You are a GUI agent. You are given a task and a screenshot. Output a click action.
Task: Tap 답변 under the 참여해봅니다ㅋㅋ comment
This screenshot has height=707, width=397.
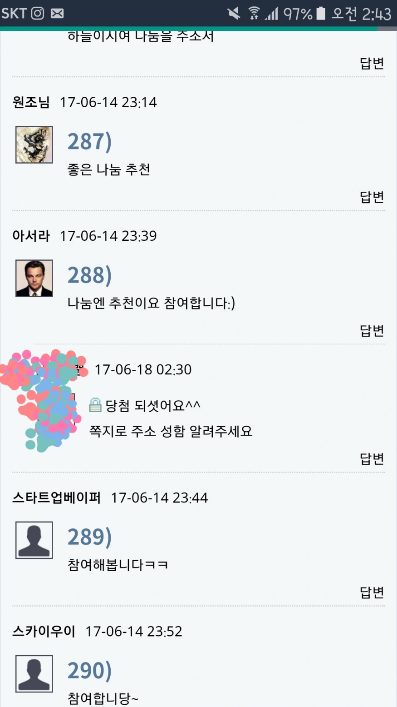point(372,592)
